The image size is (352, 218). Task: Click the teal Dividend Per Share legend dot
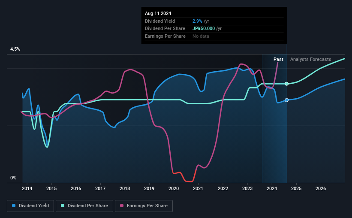63,206
